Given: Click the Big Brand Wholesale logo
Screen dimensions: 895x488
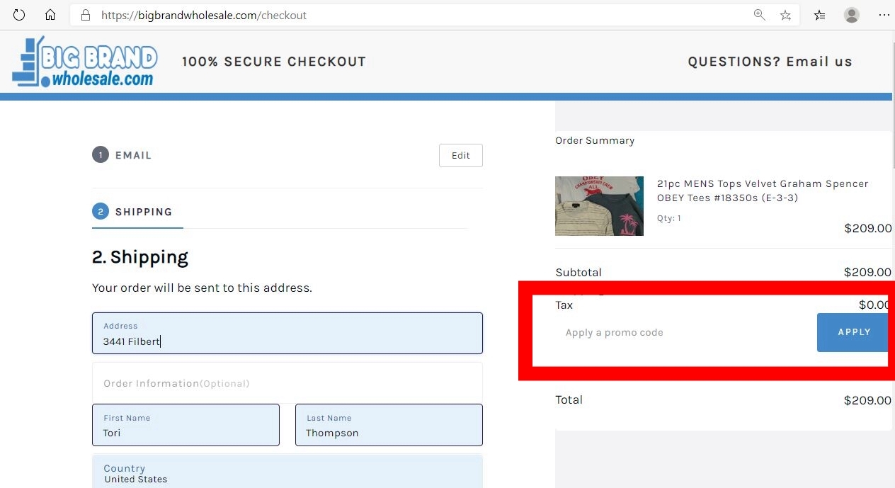Looking at the screenshot, I should pyautogui.click(x=85, y=62).
